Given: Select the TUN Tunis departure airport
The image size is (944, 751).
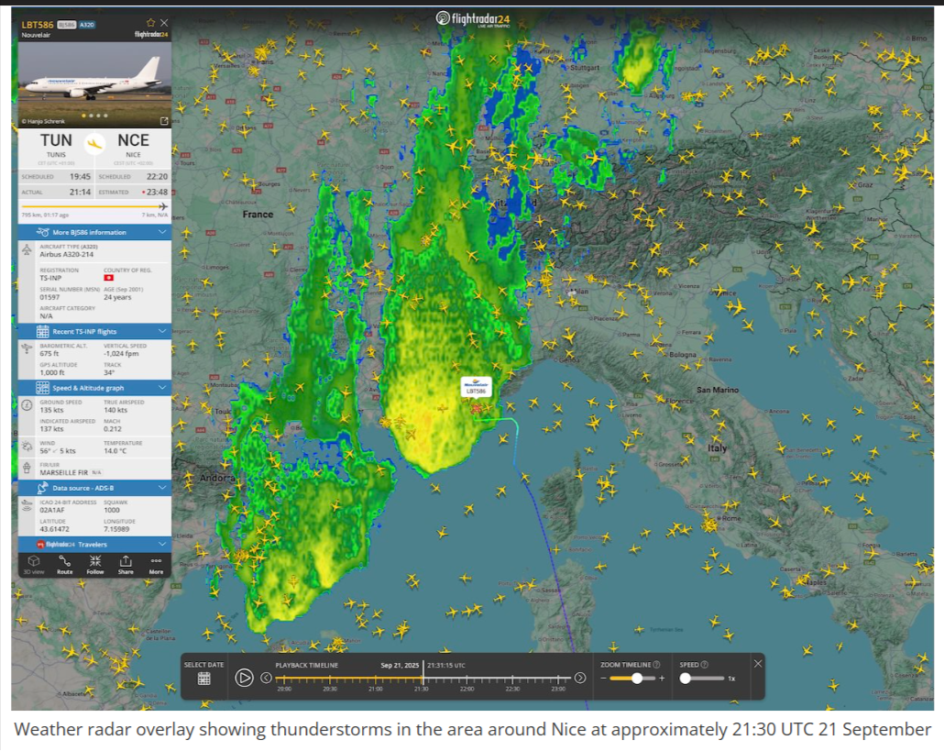Looking at the screenshot, I should click(x=56, y=145).
